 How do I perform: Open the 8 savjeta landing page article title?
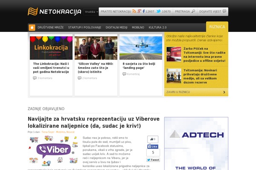coord(139,66)
